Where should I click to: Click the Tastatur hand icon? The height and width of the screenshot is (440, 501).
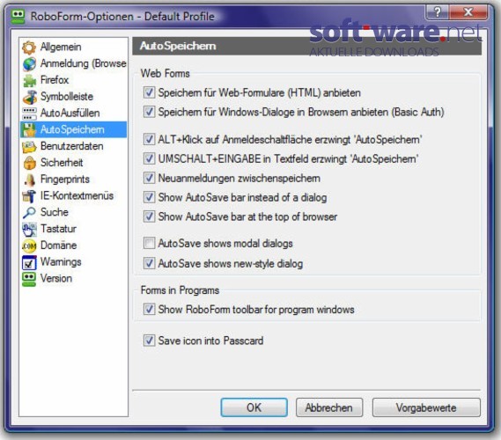click(x=29, y=230)
